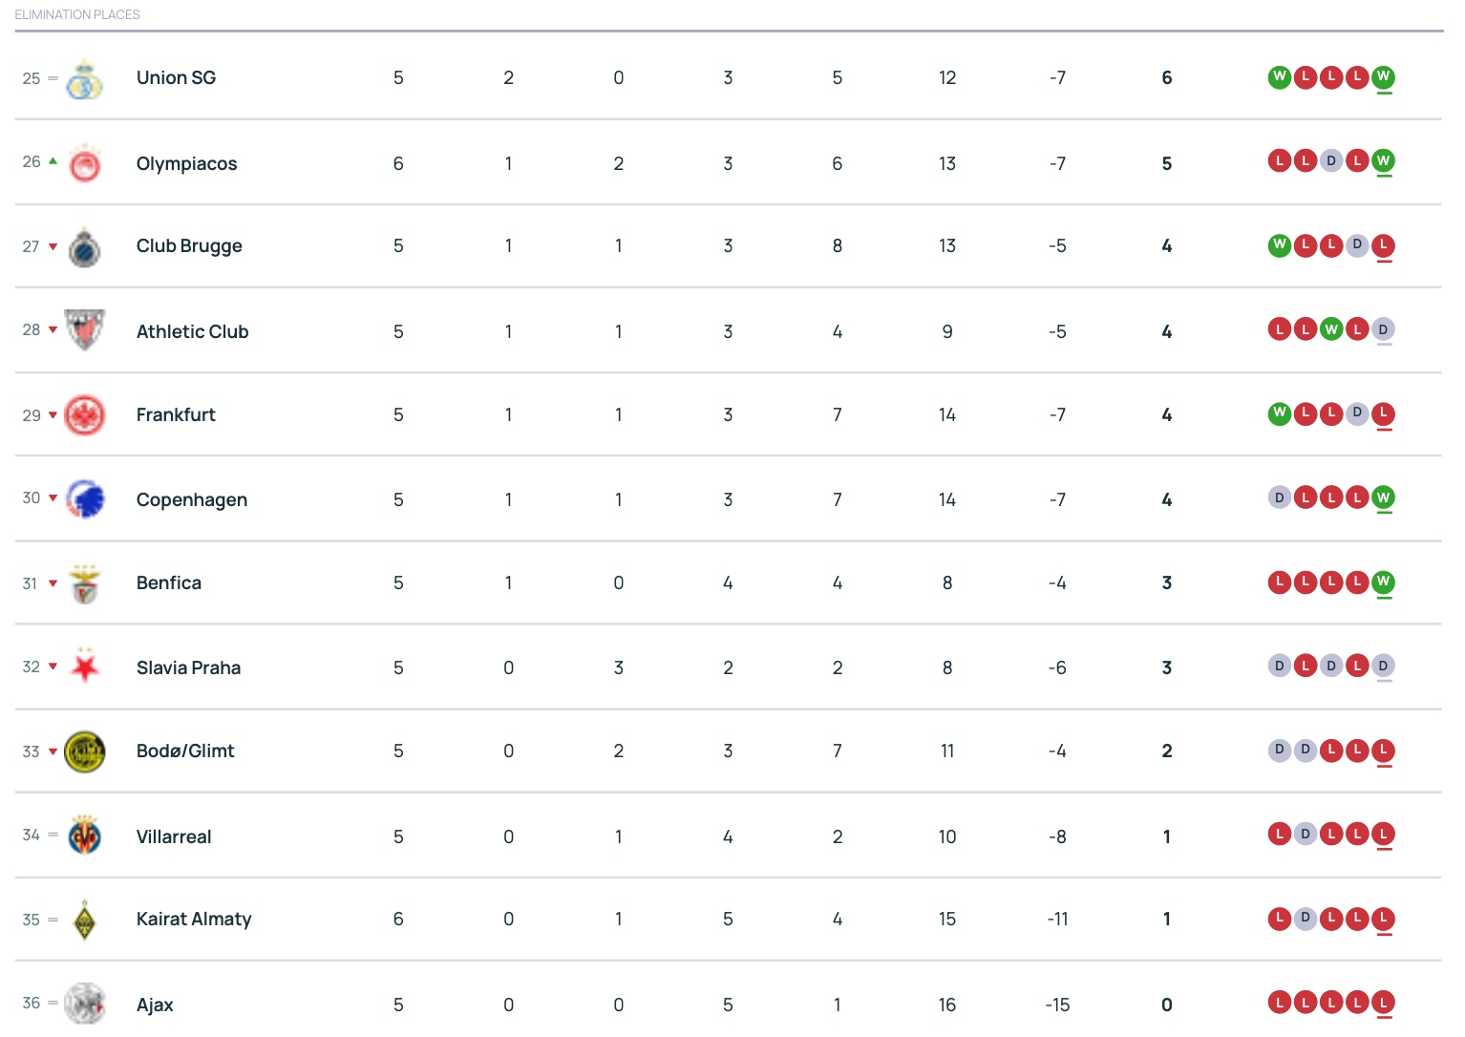Click the Union SG club crest

[84, 79]
